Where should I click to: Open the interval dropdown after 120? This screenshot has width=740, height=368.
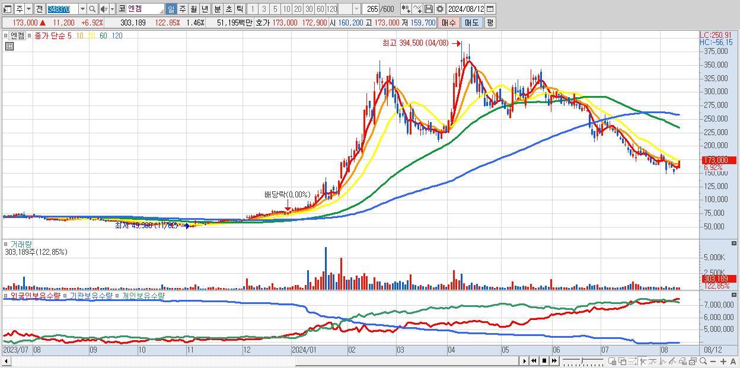[x=356, y=9]
